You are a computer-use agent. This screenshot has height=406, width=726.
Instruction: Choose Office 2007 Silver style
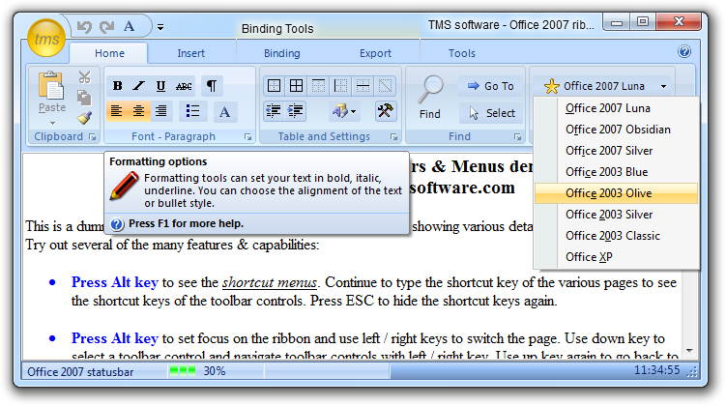[x=616, y=151]
